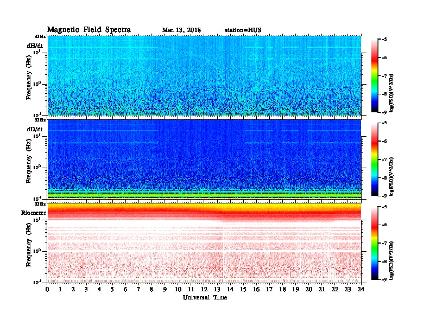Click the "-6" tick on the dD/dt colorbar

tap(384, 142)
